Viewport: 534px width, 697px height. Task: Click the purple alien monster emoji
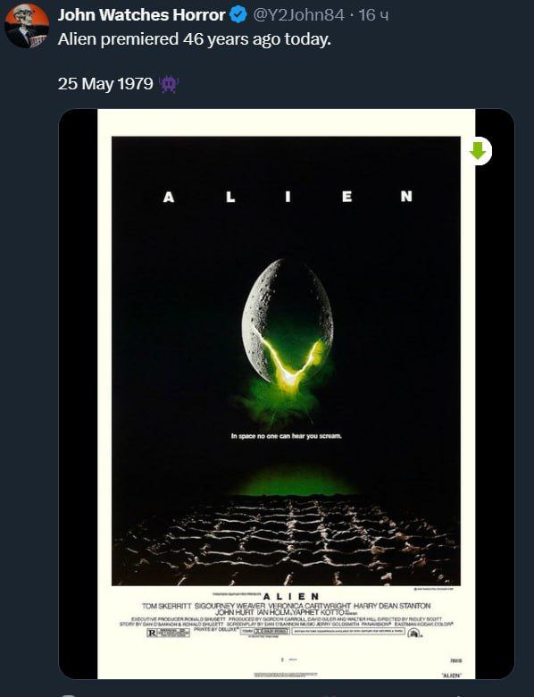point(169,84)
